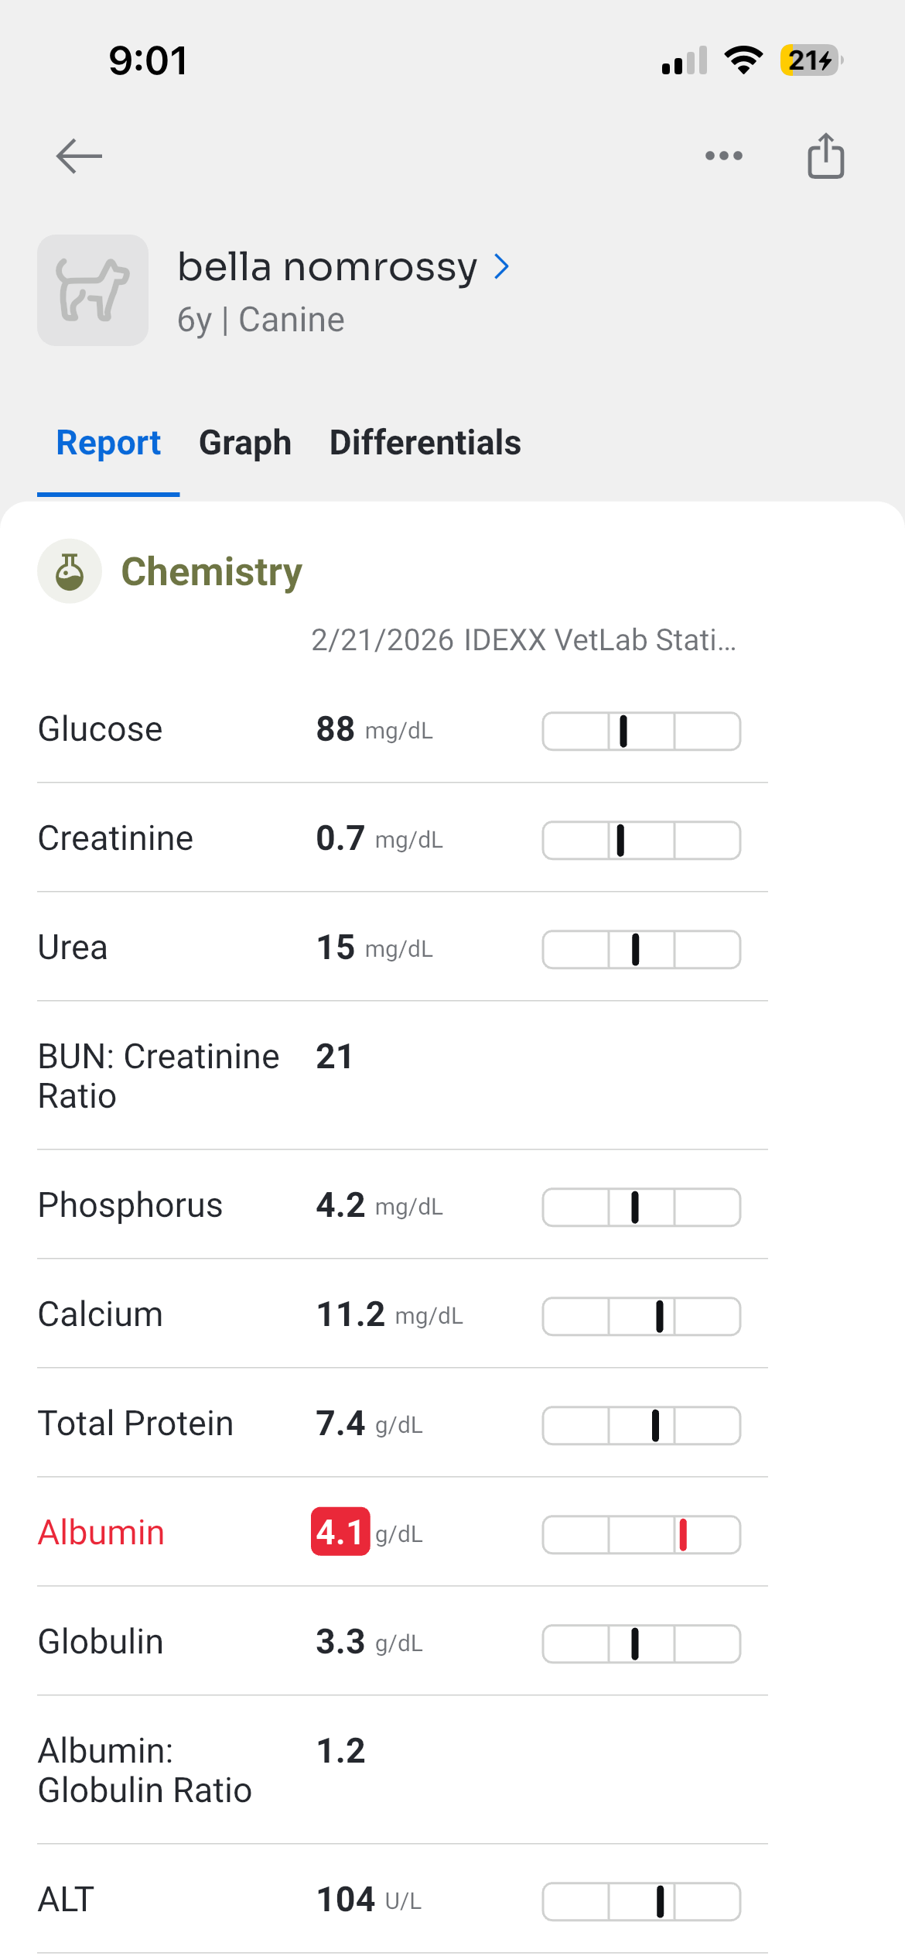Viewport: 905px width, 1960px height.
Task: Switch to the Graph tab
Action: tap(245, 443)
